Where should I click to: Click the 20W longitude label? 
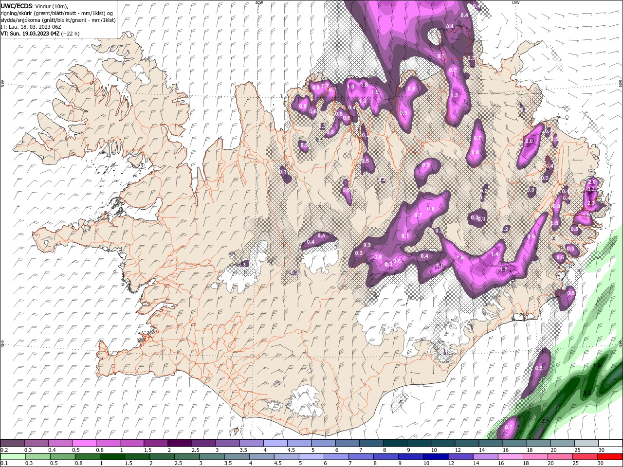click(259, 2)
